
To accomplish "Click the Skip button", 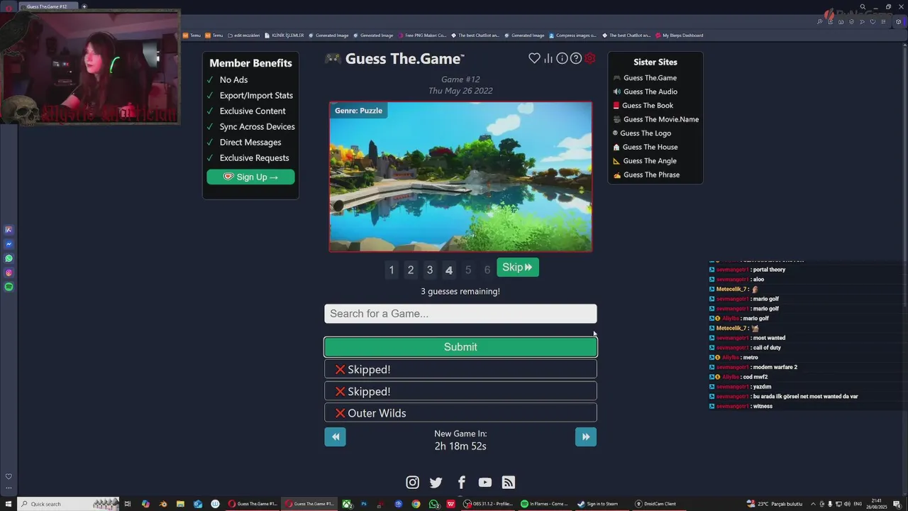I will [518, 268].
